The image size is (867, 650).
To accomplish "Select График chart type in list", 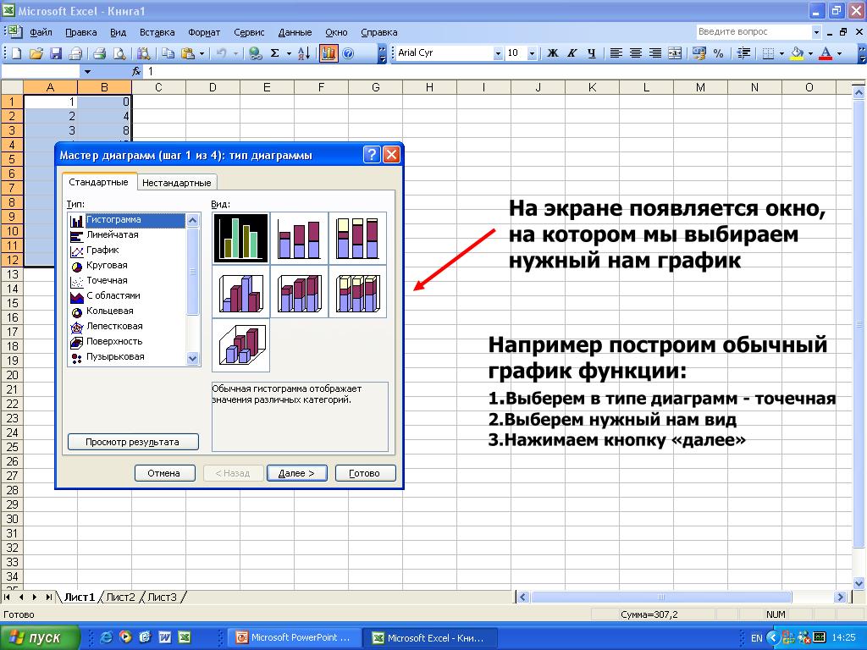I will coord(102,250).
